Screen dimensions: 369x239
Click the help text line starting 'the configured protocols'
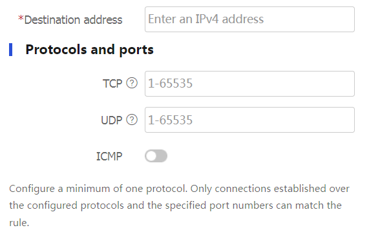[175, 206]
